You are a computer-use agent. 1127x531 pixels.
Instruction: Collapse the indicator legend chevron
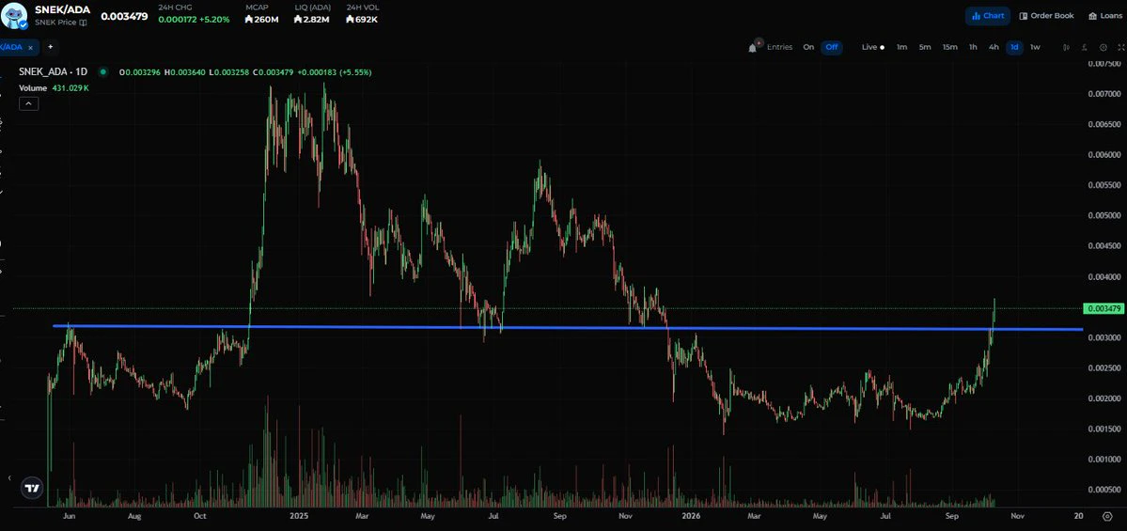[28, 103]
